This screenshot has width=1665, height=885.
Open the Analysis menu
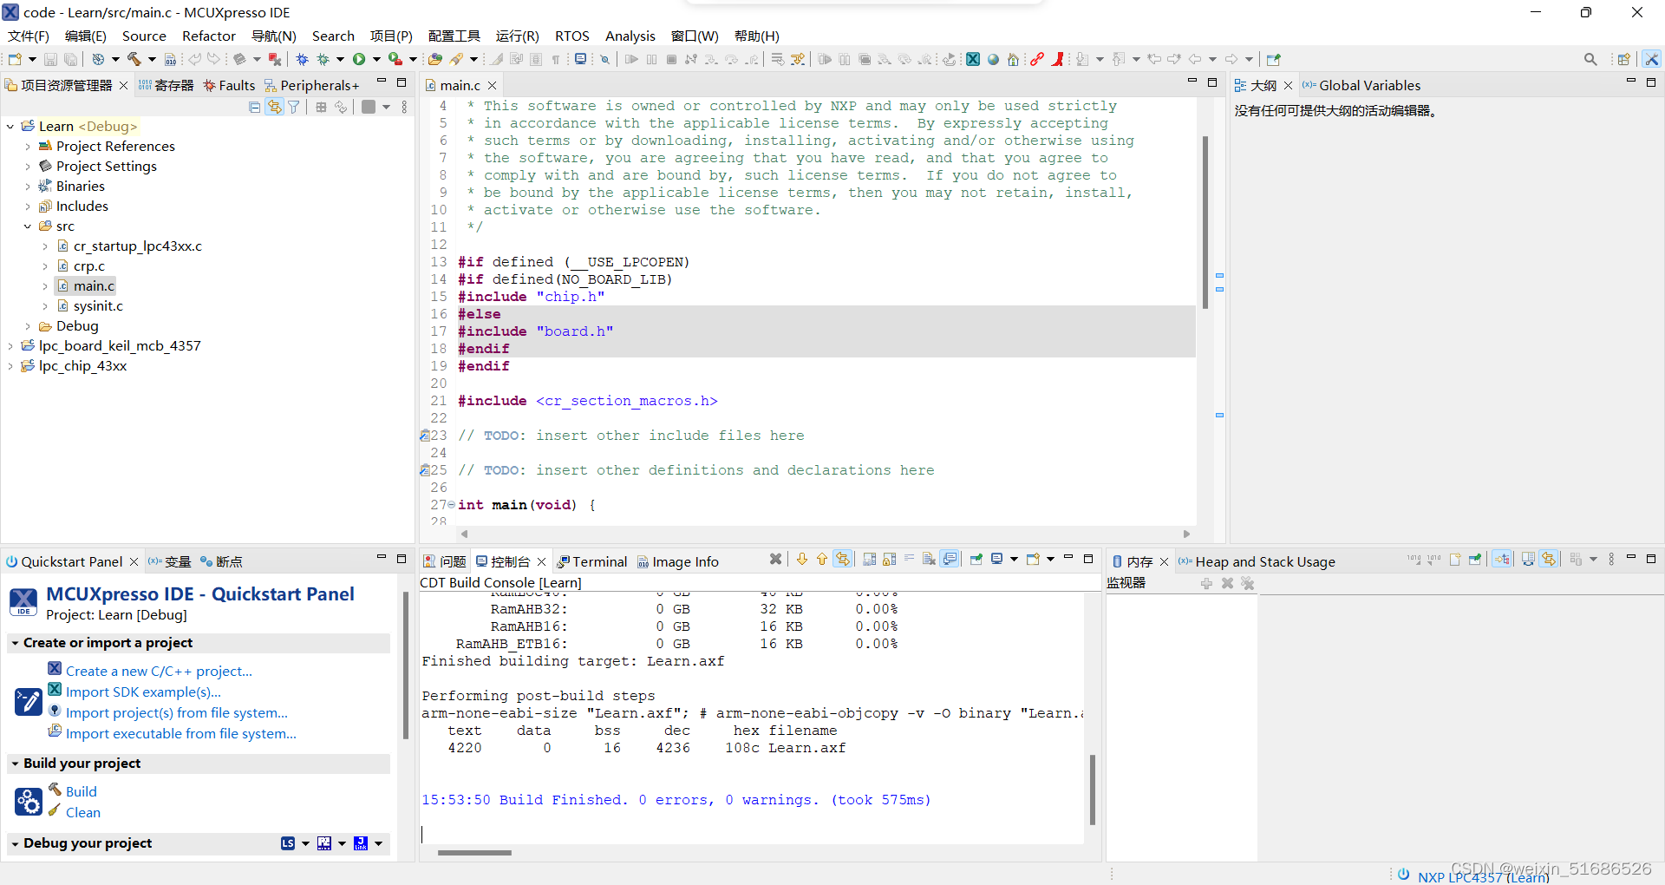pyautogui.click(x=630, y=36)
